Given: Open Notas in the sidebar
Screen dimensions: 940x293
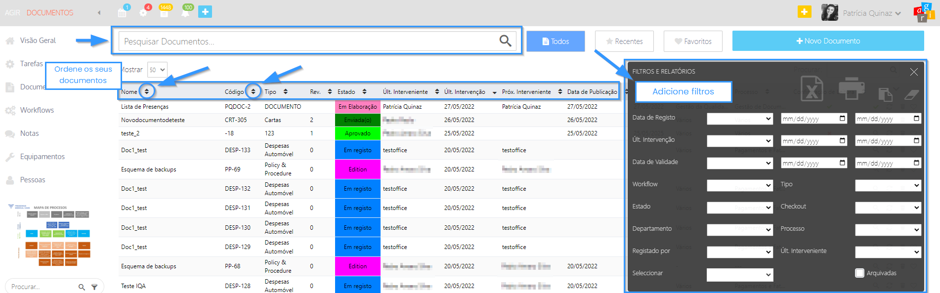Looking at the screenshot, I should (29, 133).
